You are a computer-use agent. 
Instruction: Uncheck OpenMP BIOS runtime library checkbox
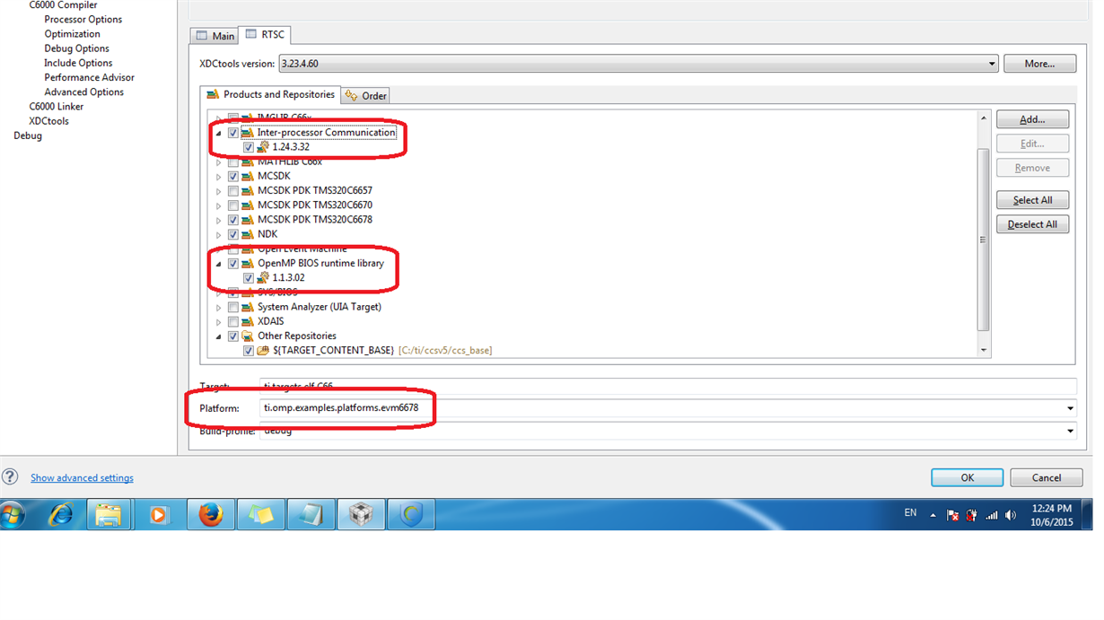(233, 264)
